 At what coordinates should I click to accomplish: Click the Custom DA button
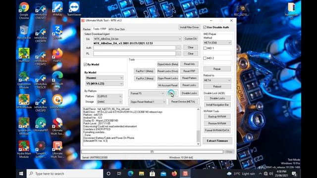[191, 39]
